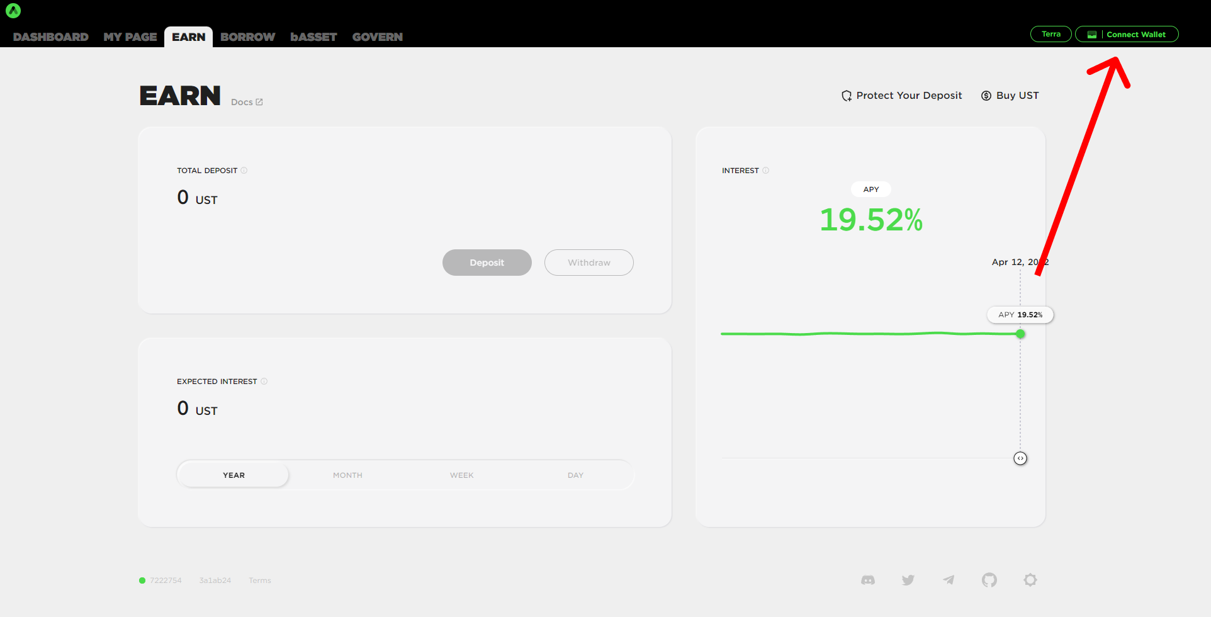Click the green network status dot
1211x617 pixels.
pos(142,580)
